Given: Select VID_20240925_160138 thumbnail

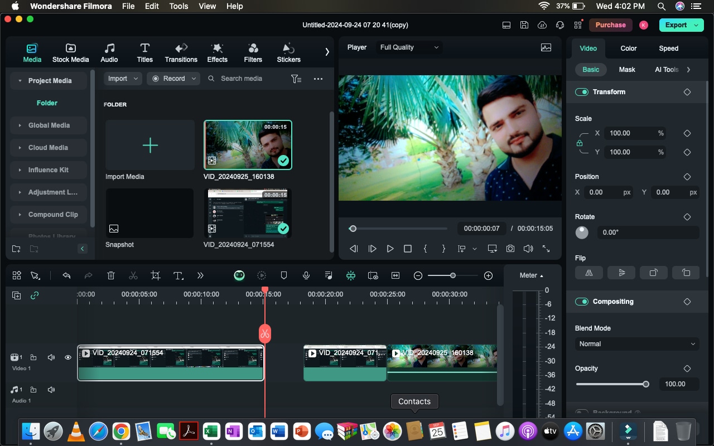Looking at the screenshot, I should 248,145.
